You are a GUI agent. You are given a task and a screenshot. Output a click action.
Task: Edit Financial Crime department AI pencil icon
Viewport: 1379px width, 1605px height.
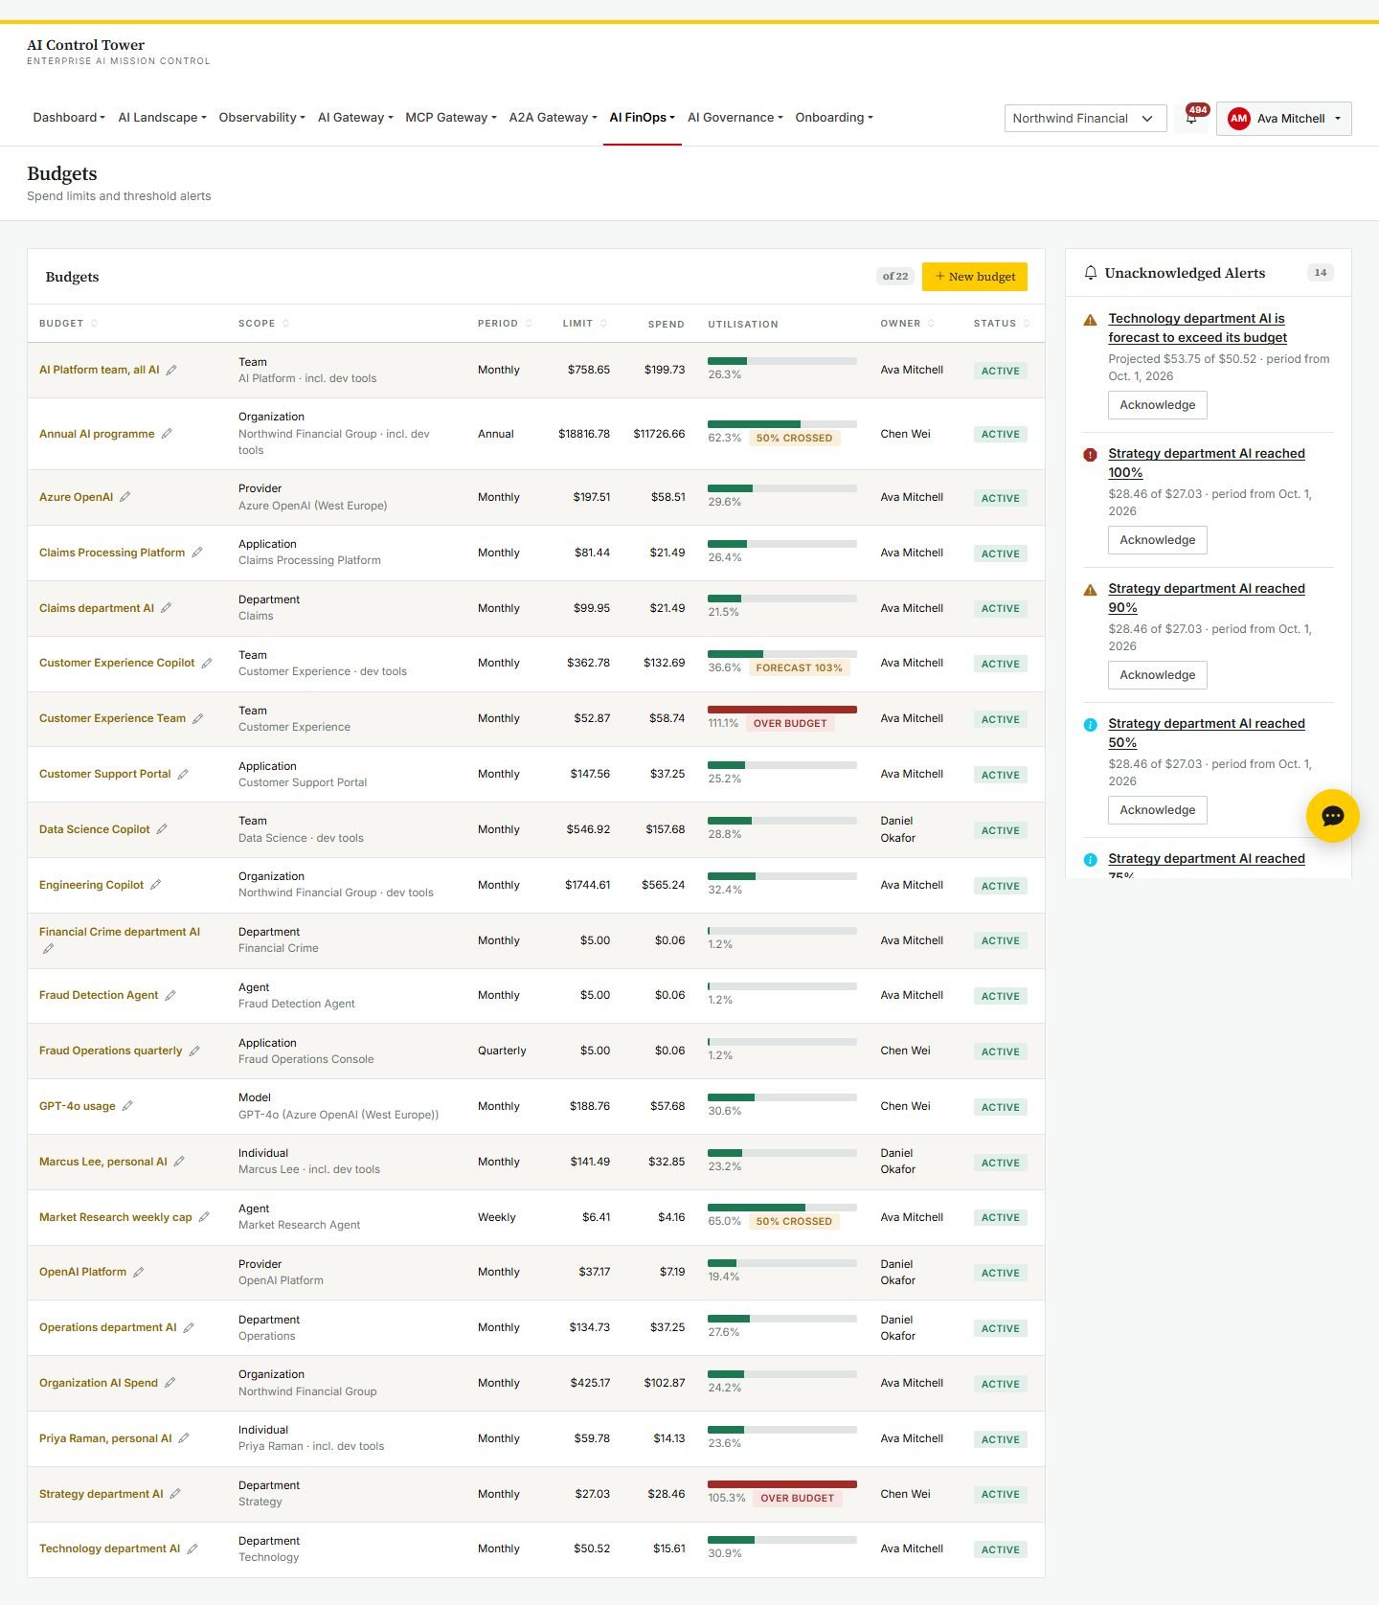[x=48, y=948]
